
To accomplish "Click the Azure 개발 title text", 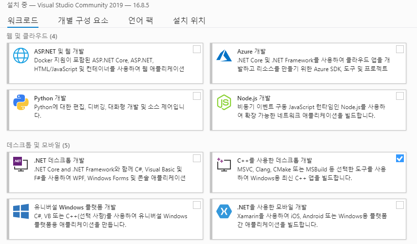I will click(251, 51).
